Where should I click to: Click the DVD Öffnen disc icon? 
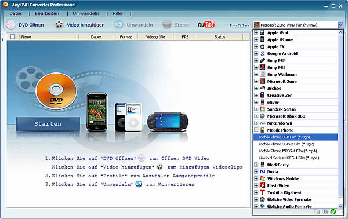10,25
